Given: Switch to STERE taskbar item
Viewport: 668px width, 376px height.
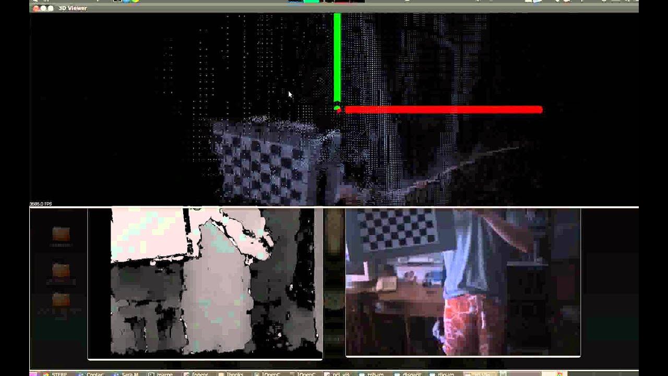Looking at the screenshot, I should tap(56, 373).
